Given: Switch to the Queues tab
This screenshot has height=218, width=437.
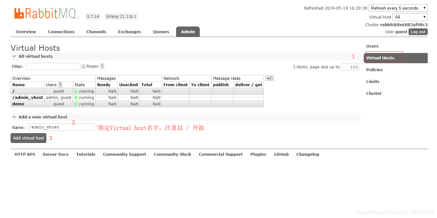Looking at the screenshot, I should (x=161, y=32).
